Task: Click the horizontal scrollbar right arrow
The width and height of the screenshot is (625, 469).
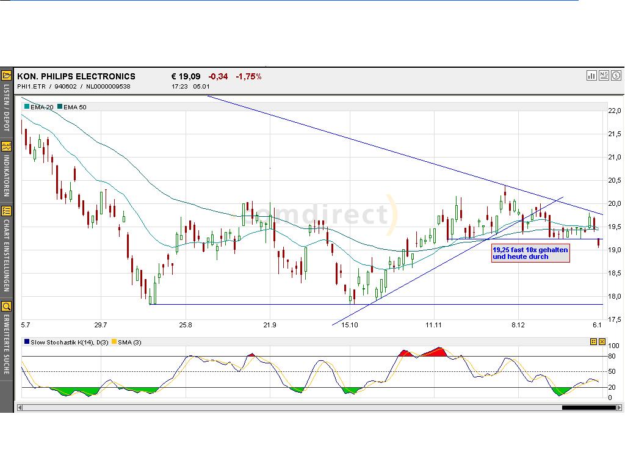Action: point(620,407)
